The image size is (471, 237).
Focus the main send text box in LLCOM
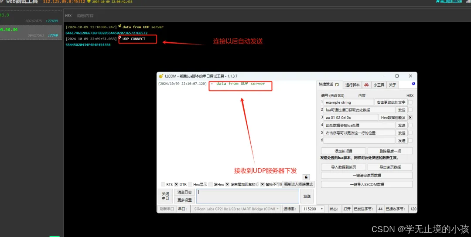pos(248,196)
